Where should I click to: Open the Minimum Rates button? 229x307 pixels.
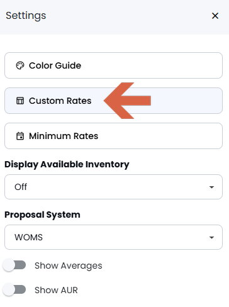pyautogui.click(x=113, y=136)
